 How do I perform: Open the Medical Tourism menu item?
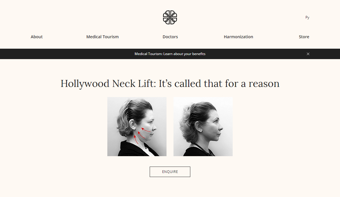(x=102, y=37)
